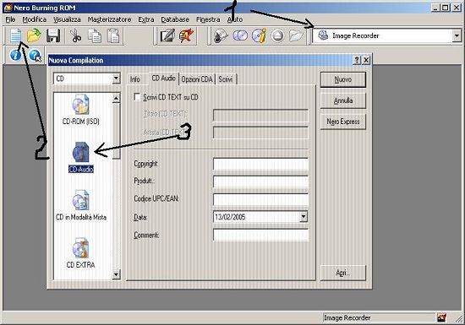This screenshot has height=325, width=465.
Task: Switch to the Opzioni CDA tab
Action: 197,79
